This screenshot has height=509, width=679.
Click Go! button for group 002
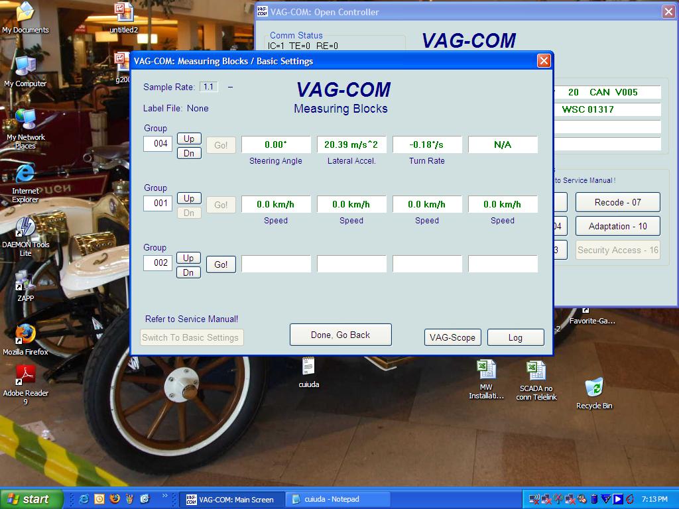[x=221, y=264]
